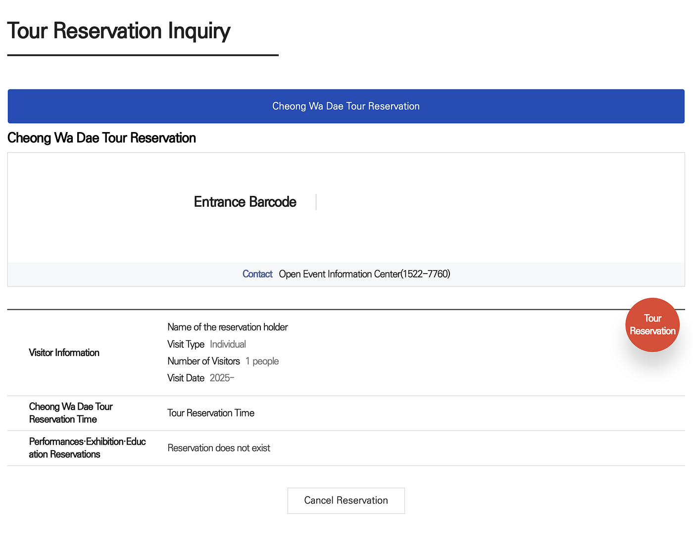Image resolution: width=693 pixels, height=554 pixels.
Task: Click the Number of Visitors label
Action: [x=204, y=361]
